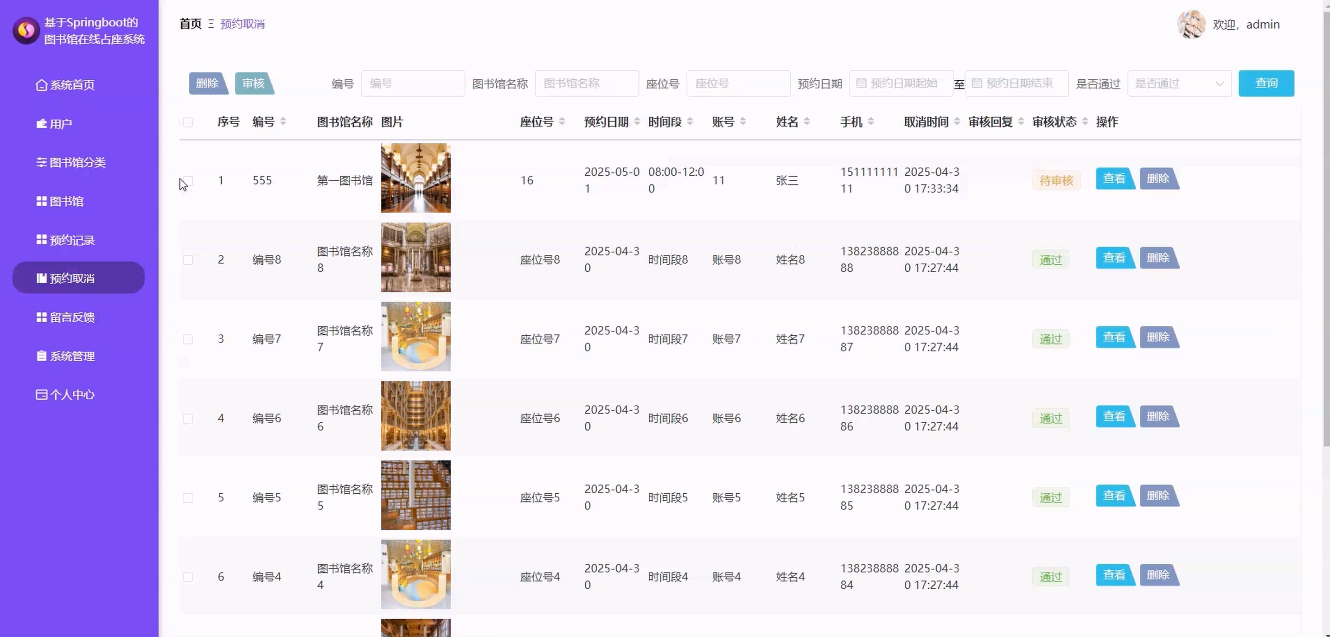This screenshot has width=1330, height=637.
Task: Click the 系统管理 clipboard icon
Action: coord(41,356)
